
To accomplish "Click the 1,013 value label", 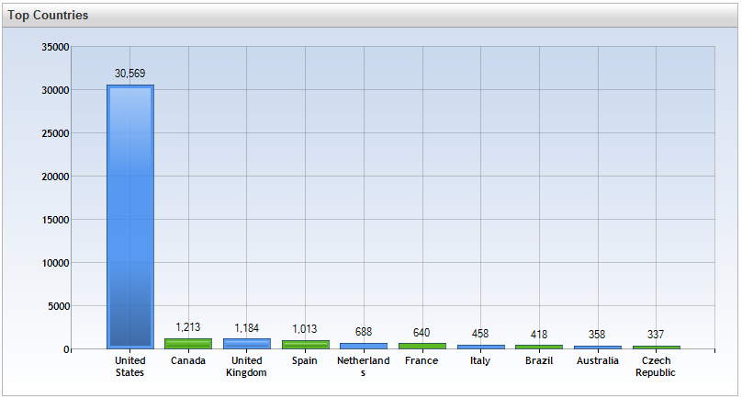I will [305, 329].
